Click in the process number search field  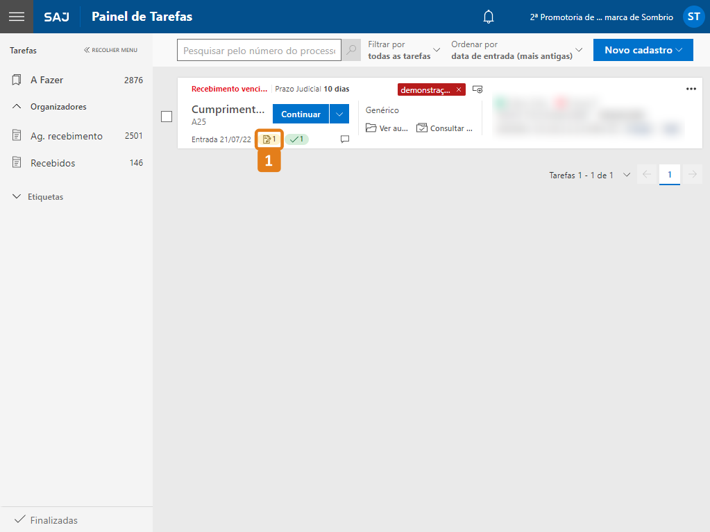point(259,51)
